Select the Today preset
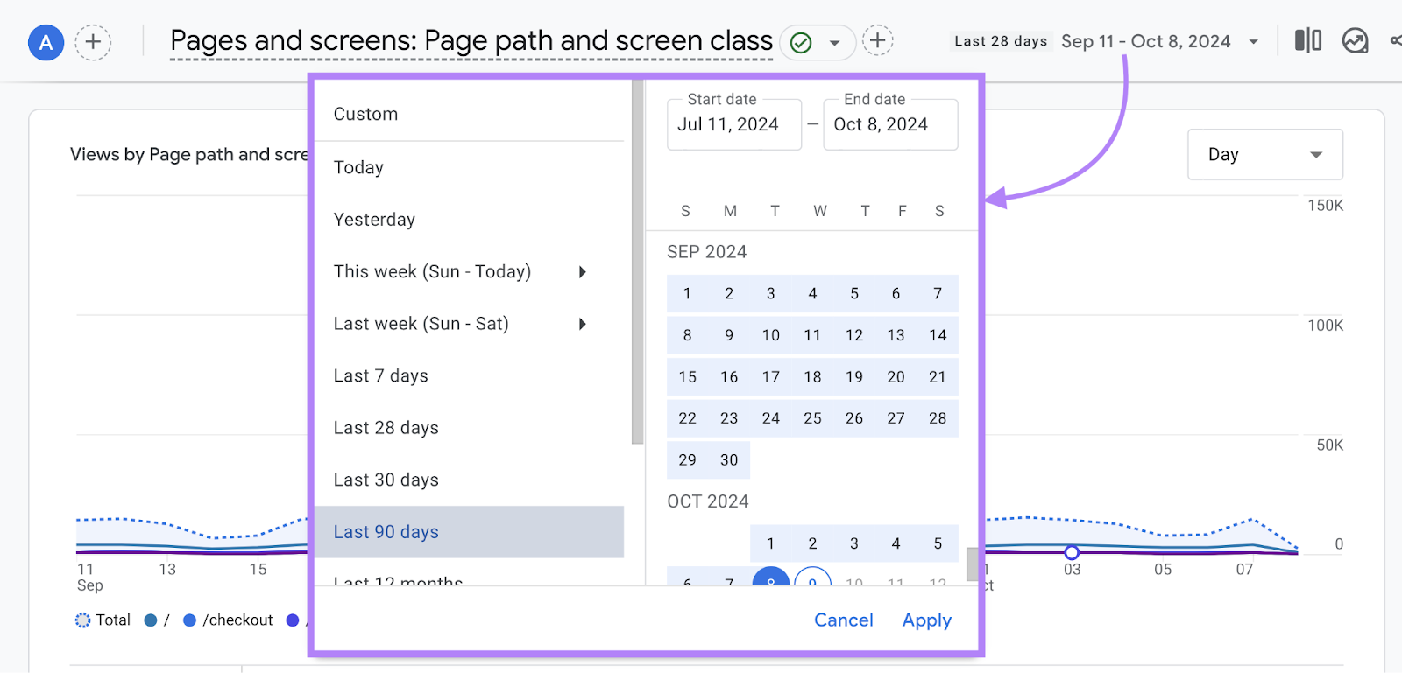1402x673 pixels. 469,167
